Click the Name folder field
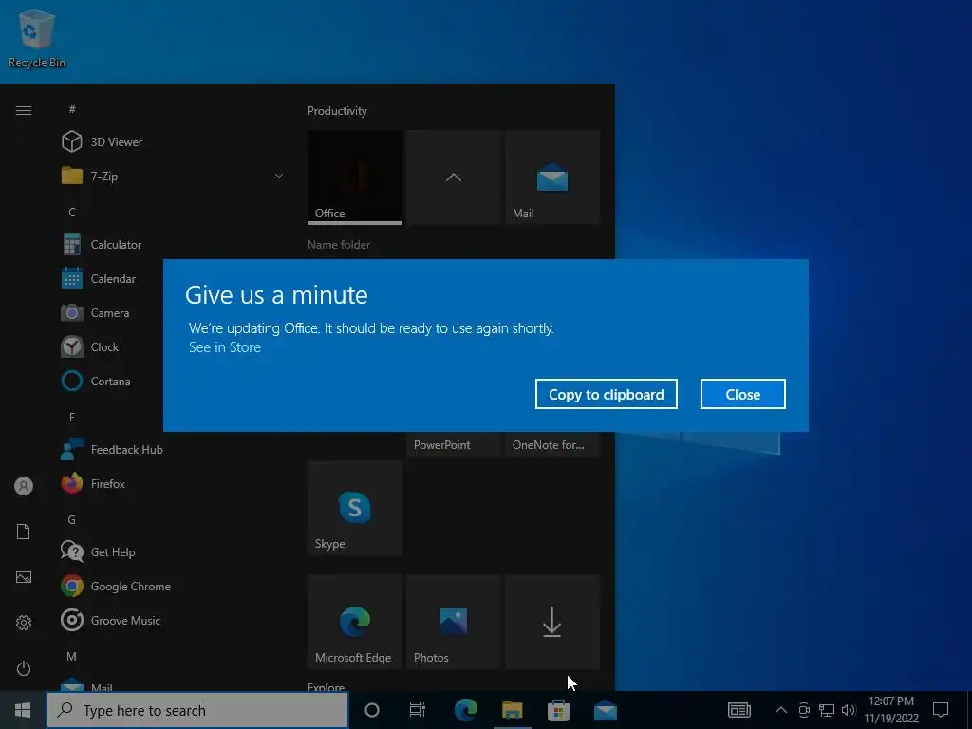The width and height of the screenshot is (972, 729). coord(339,245)
